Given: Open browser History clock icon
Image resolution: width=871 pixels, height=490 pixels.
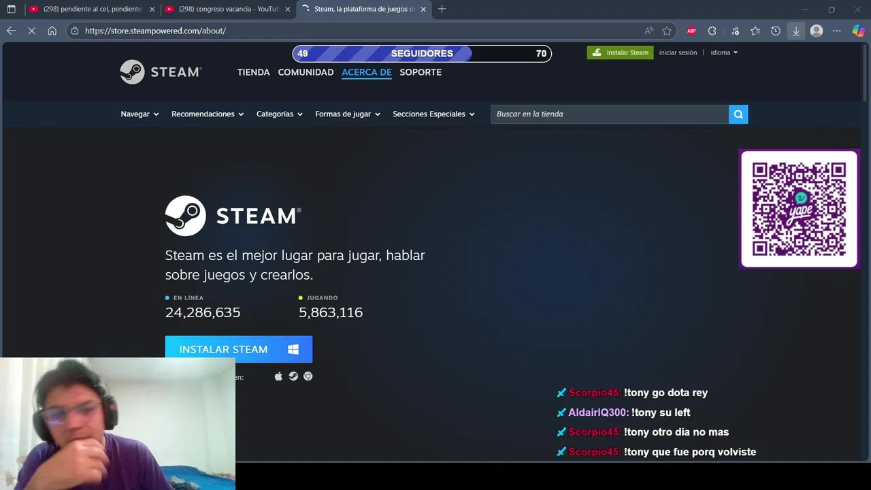Looking at the screenshot, I should click(776, 31).
